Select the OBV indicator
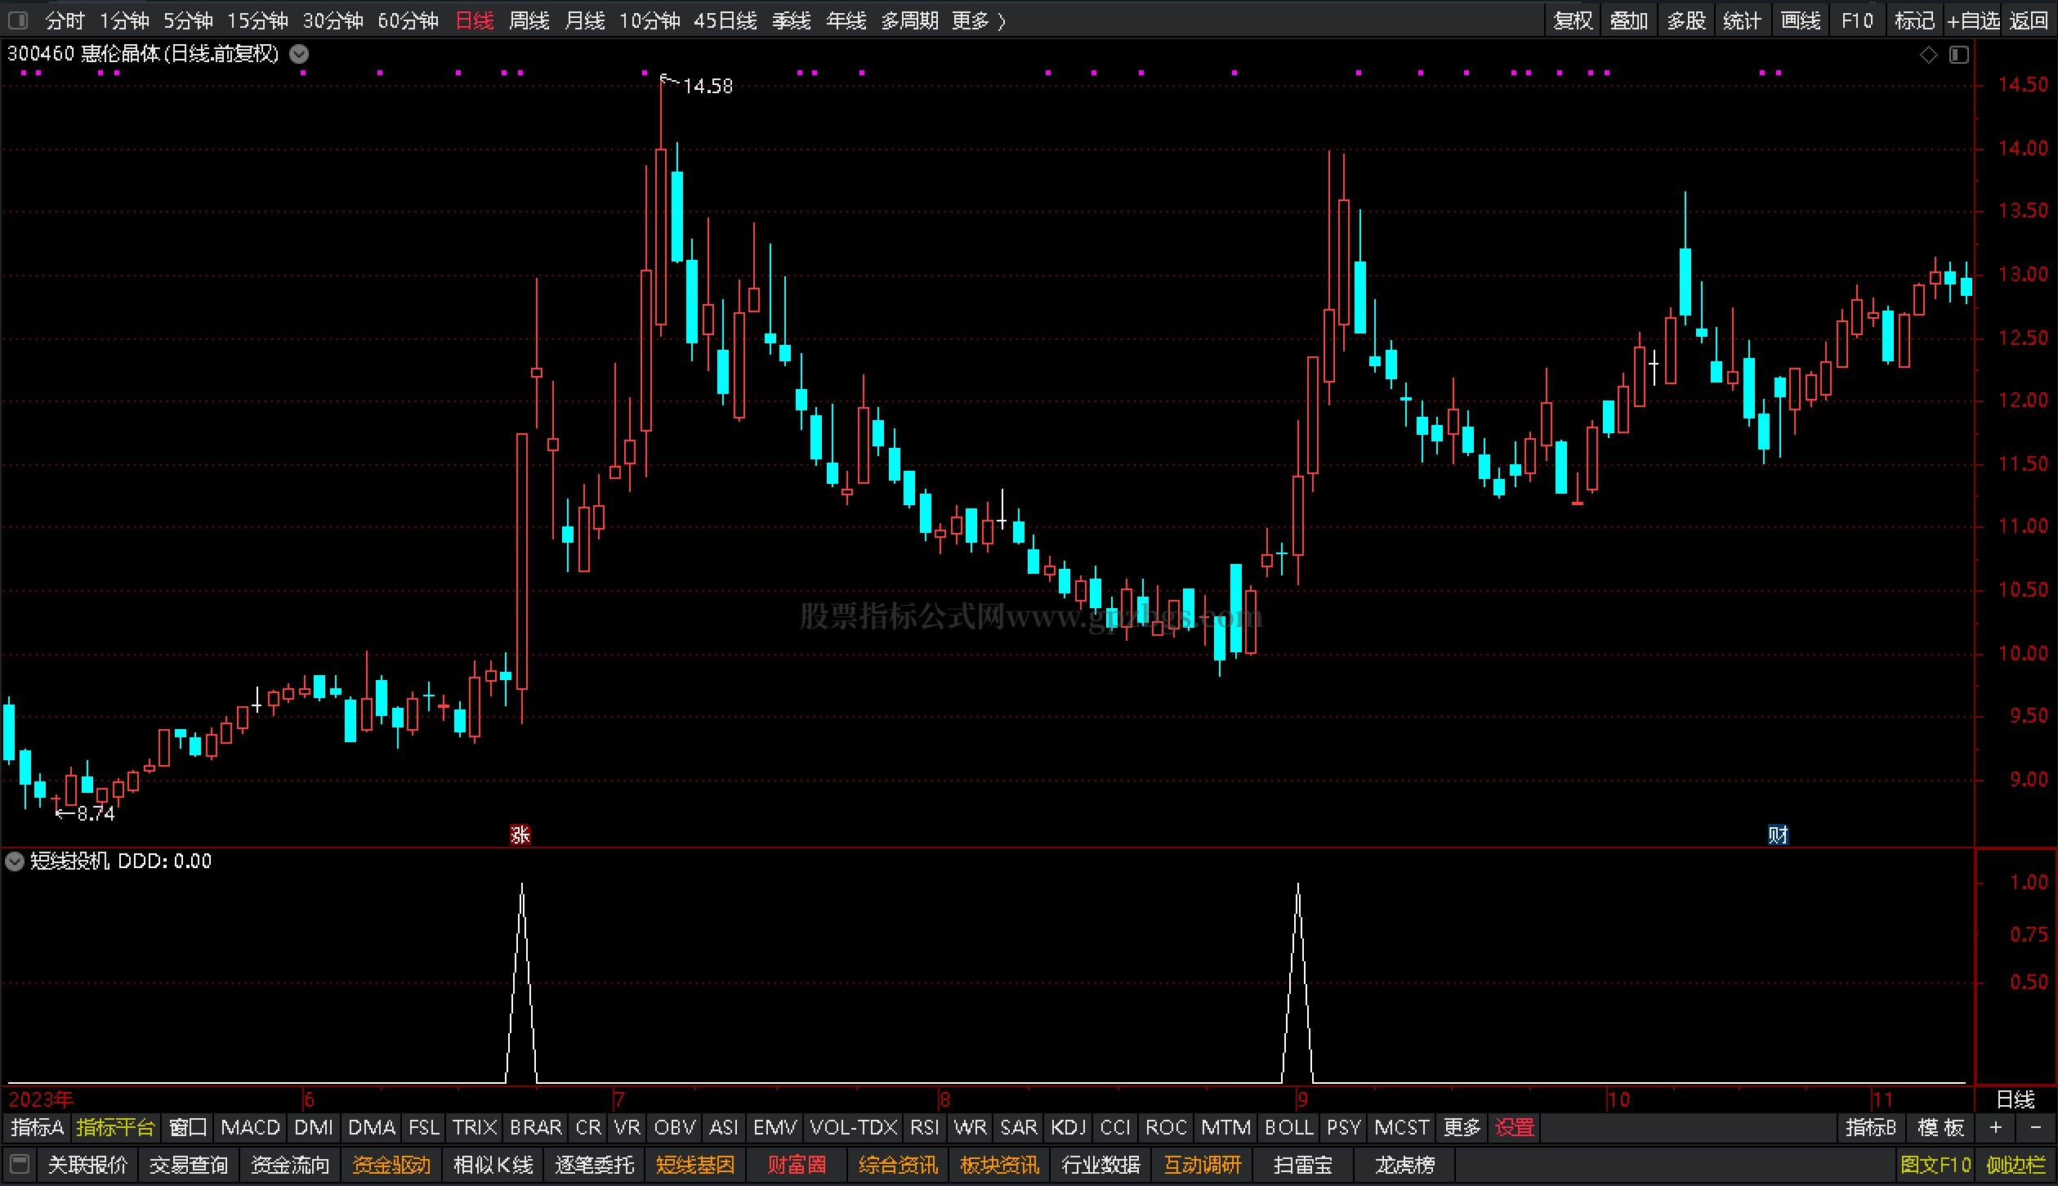The image size is (2058, 1186). pyautogui.click(x=675, y=1128)
